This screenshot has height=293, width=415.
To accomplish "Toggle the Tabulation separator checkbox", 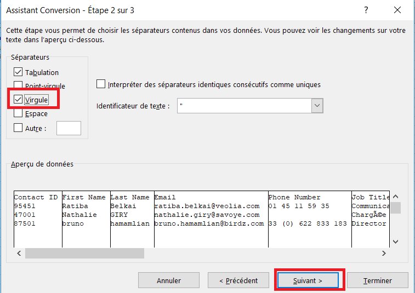I will pos(18,72).
